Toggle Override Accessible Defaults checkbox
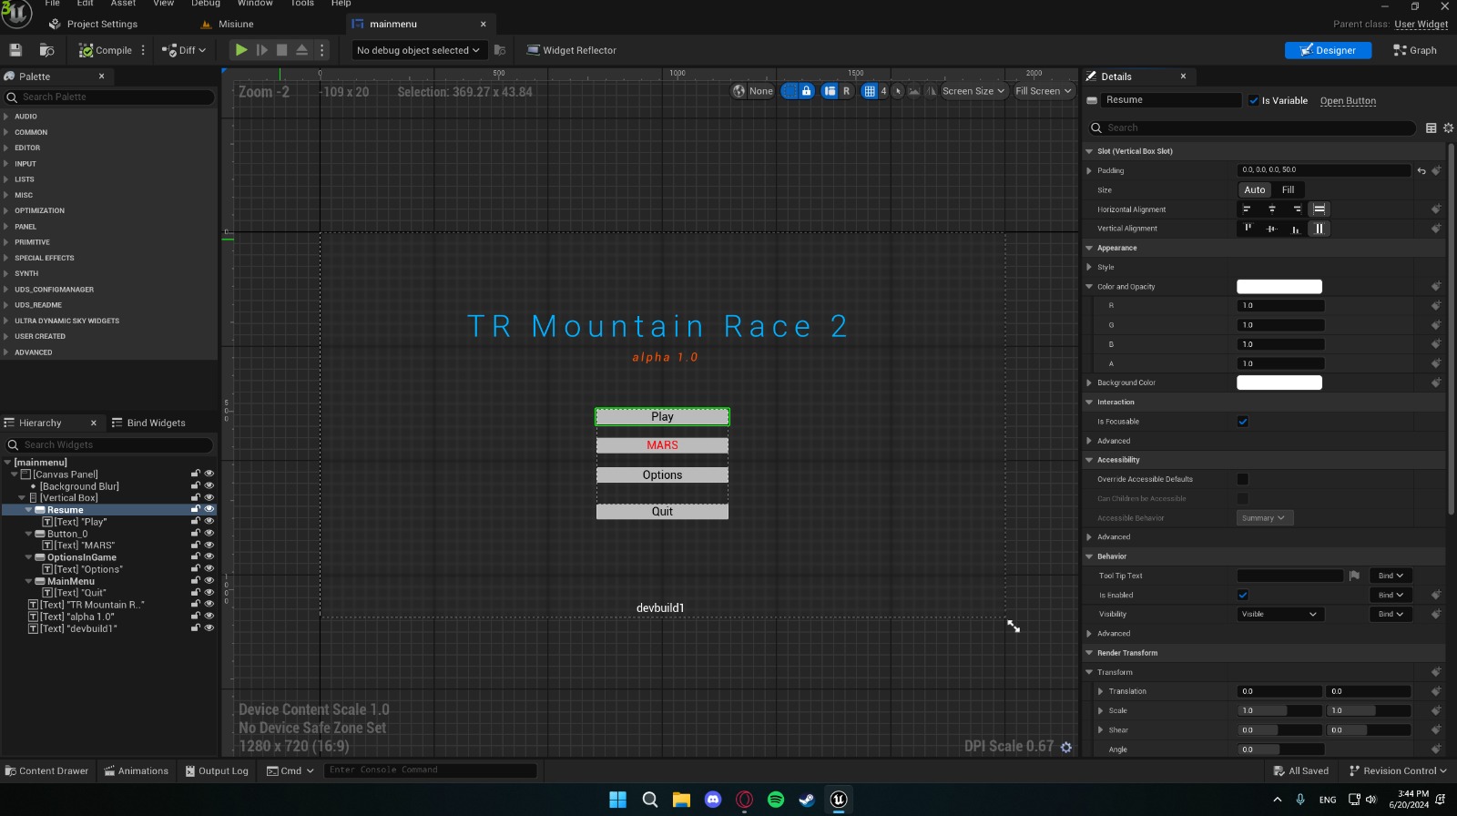 click(1243, 479)
